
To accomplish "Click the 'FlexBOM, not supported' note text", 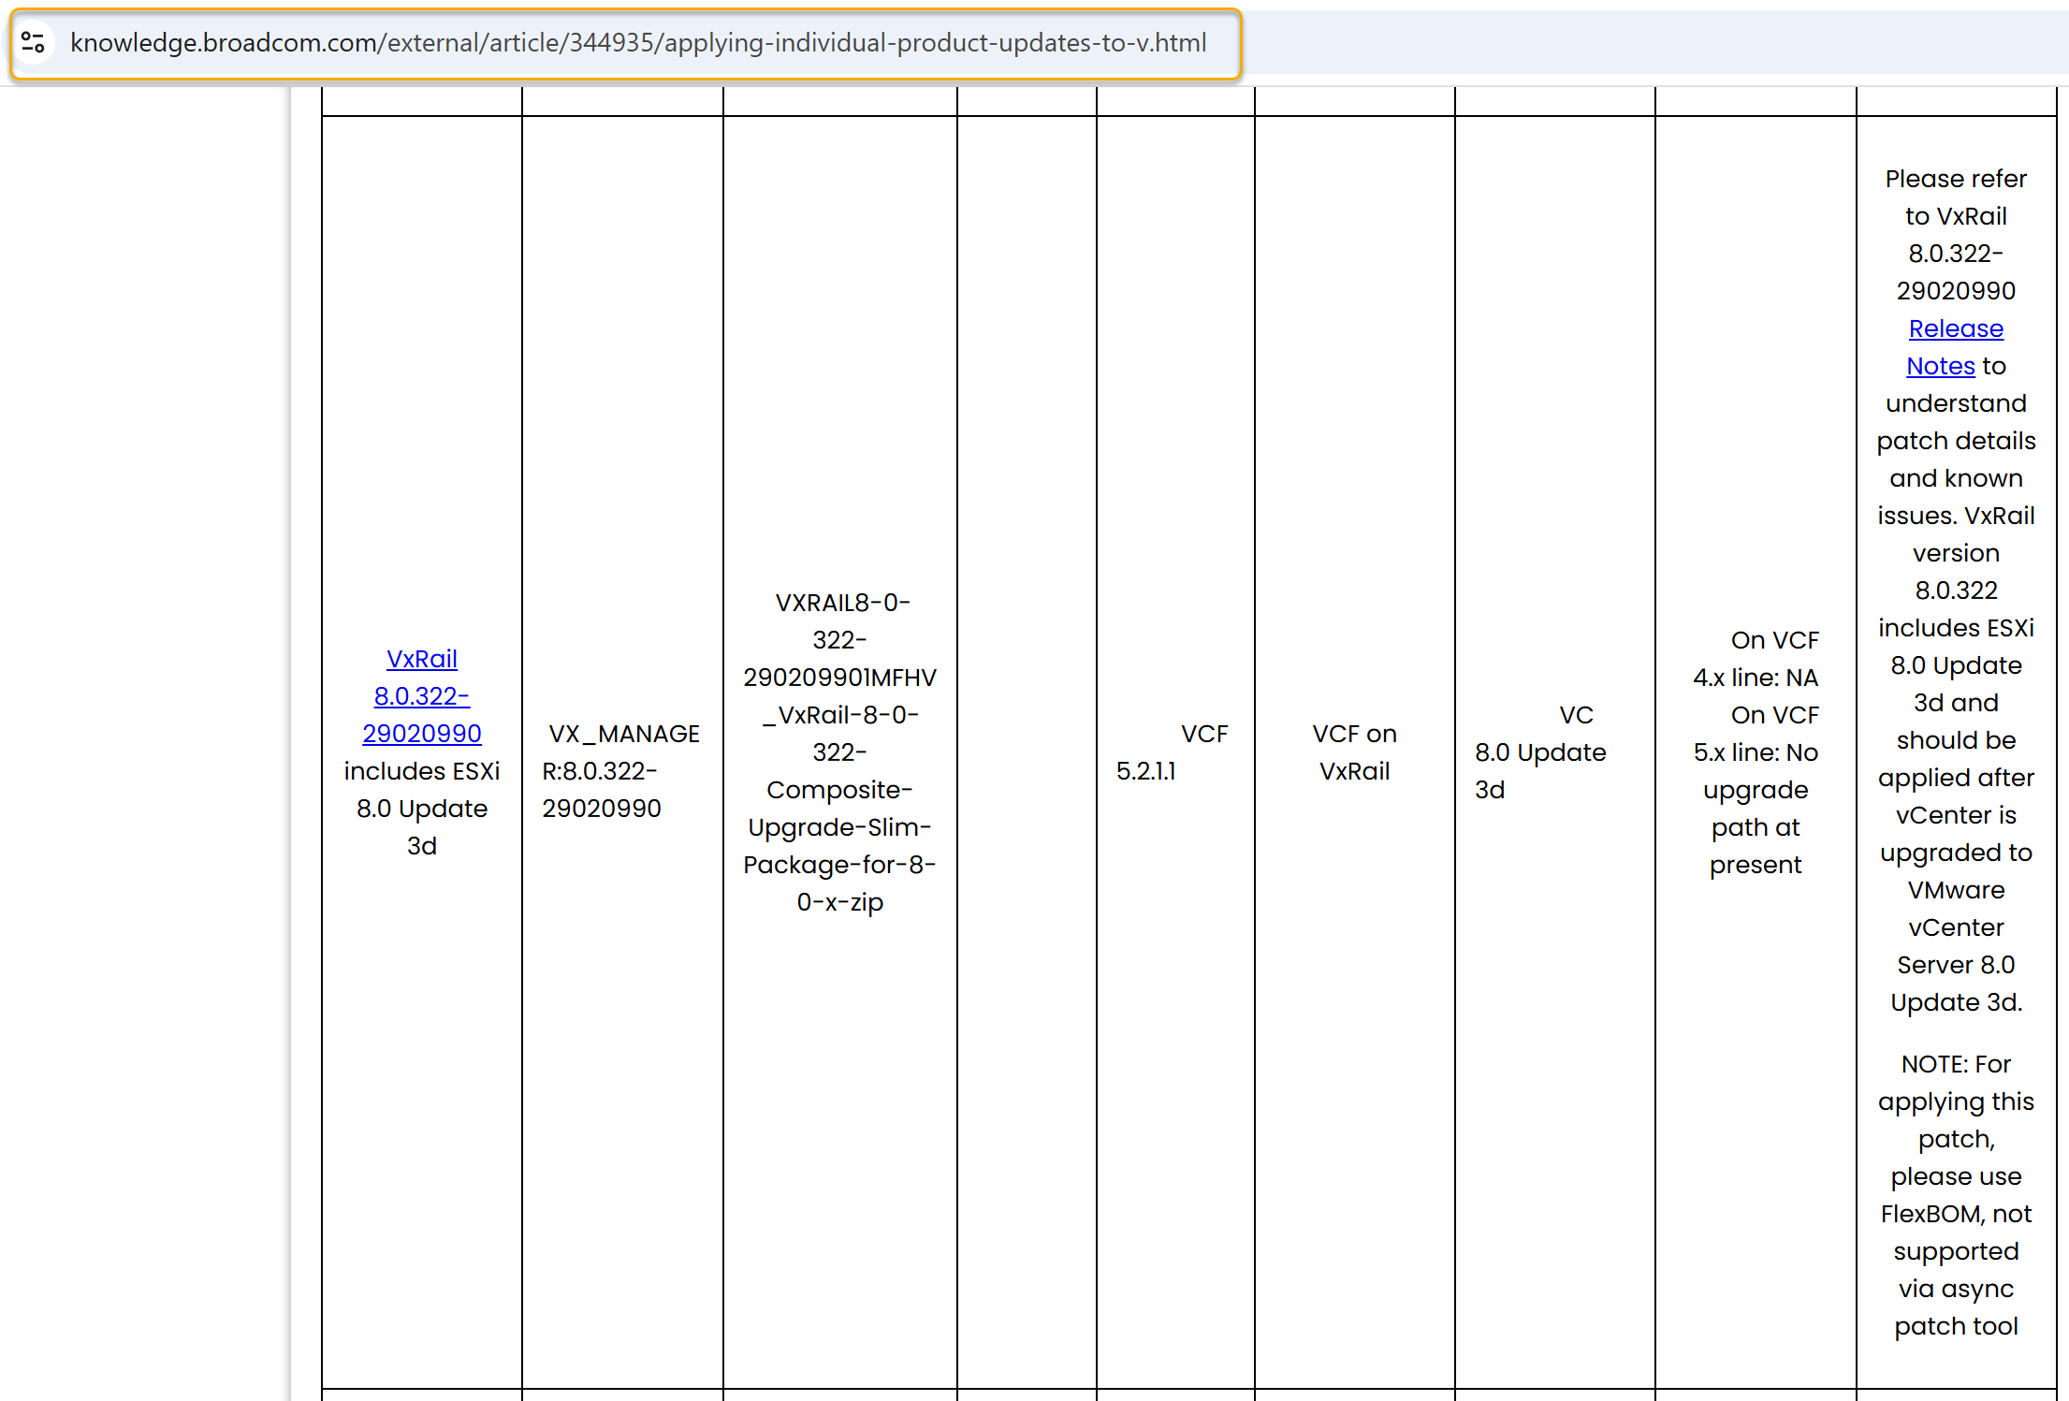I will 1955,1215.
